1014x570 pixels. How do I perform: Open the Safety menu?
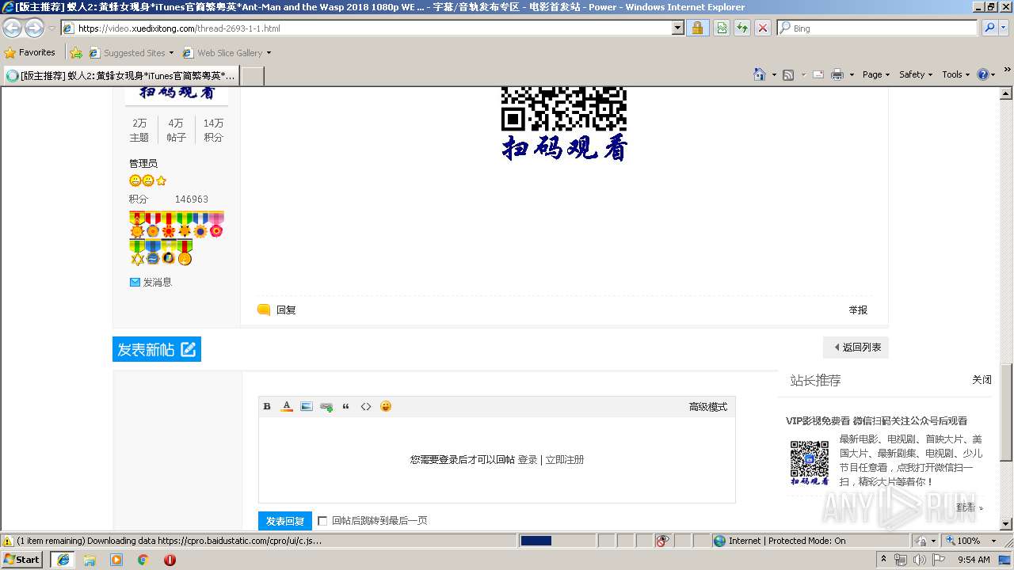pos(917,74)
